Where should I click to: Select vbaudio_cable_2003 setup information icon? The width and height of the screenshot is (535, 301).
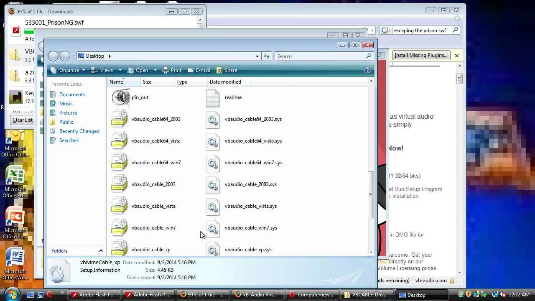click(120, 184)
